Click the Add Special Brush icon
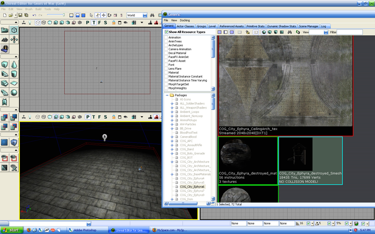Viewport: 375px width, 234px height. tap(5, 142)
